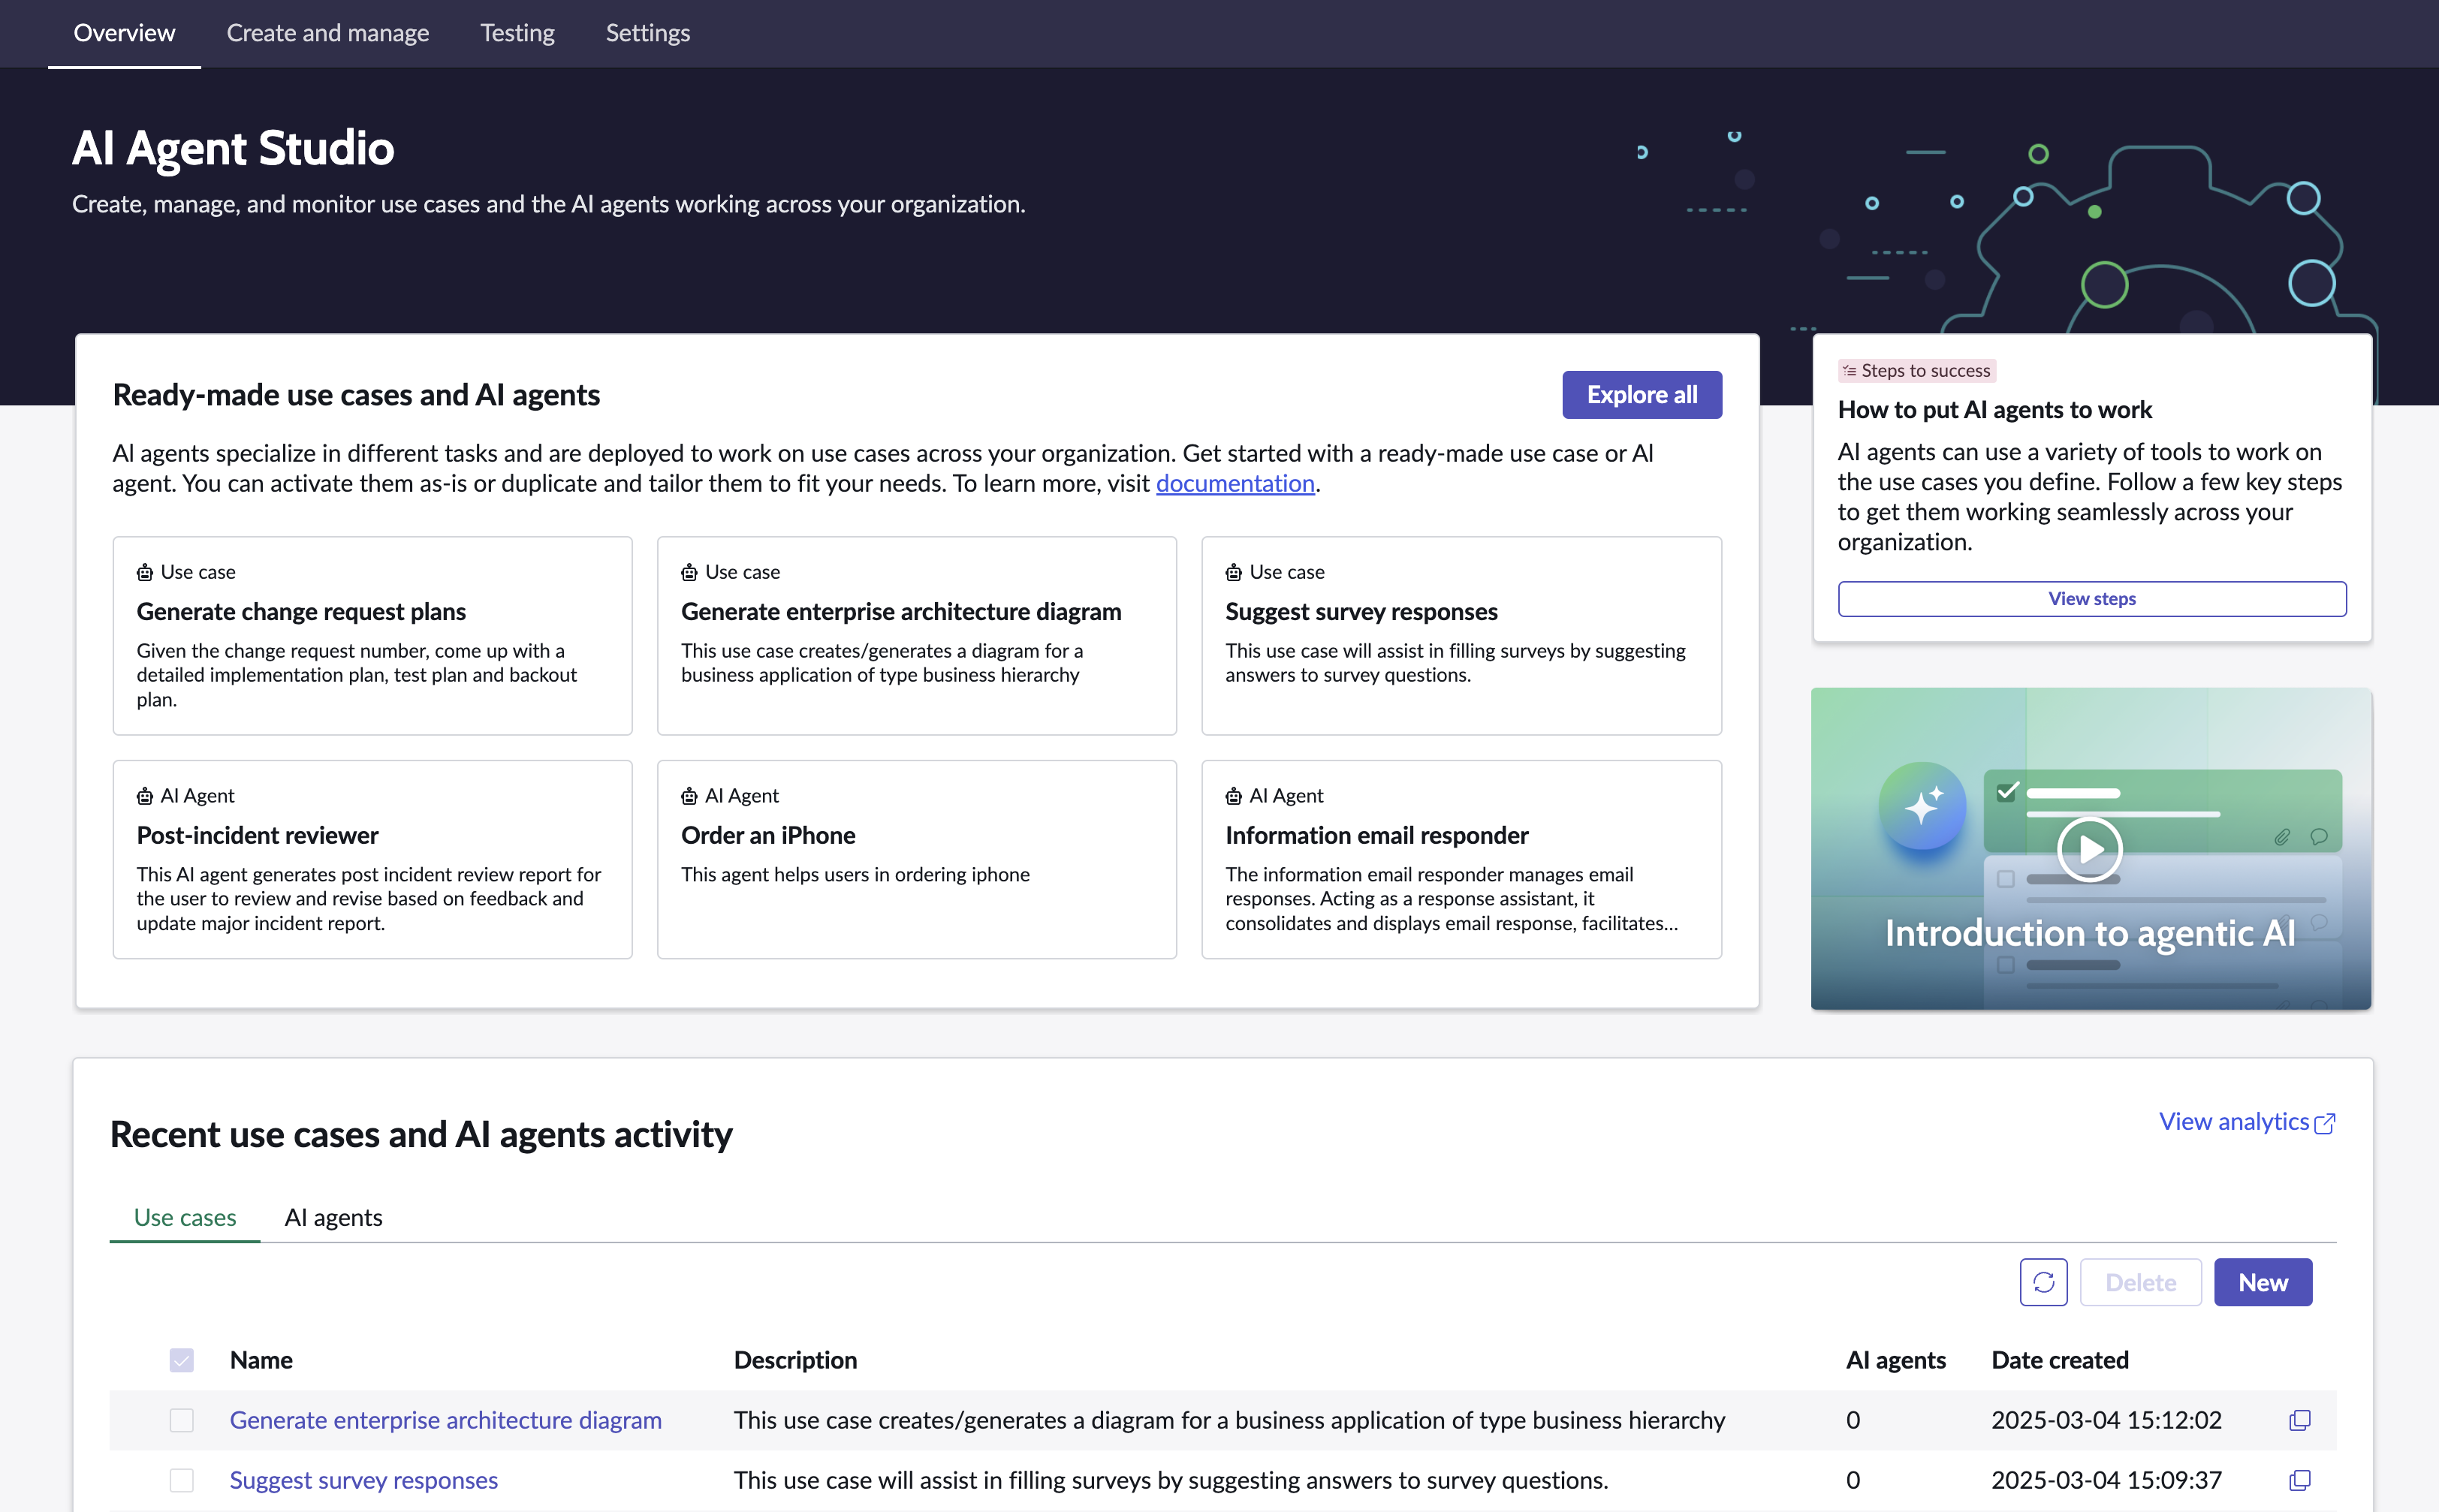Screen dimensions: 2439x1512
Task: Go to the Testing tab
Action: [x=517, y=33]
